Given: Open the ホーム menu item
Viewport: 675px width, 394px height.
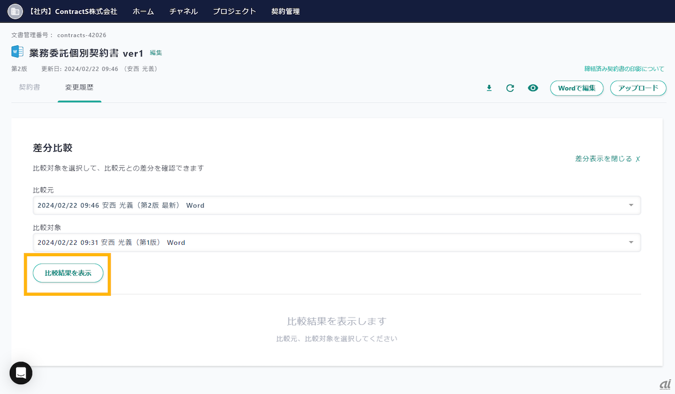Looking at the screenshot, I should (143, 11).
